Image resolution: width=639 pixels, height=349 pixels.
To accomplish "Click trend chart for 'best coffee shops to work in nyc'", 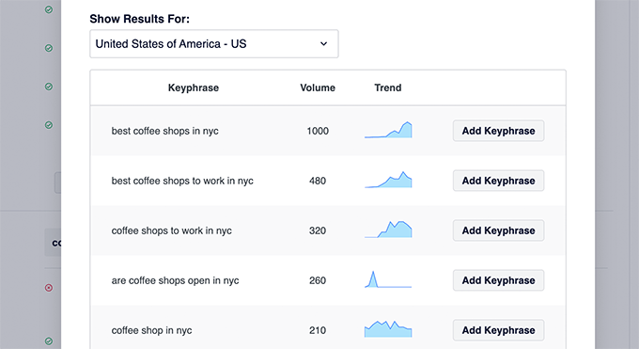I will (x=388, y=180).
